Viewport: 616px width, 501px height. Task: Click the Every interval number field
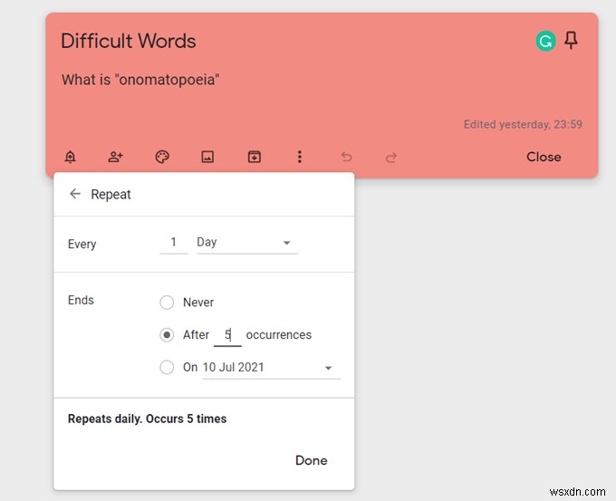click(x=174, y=243)
